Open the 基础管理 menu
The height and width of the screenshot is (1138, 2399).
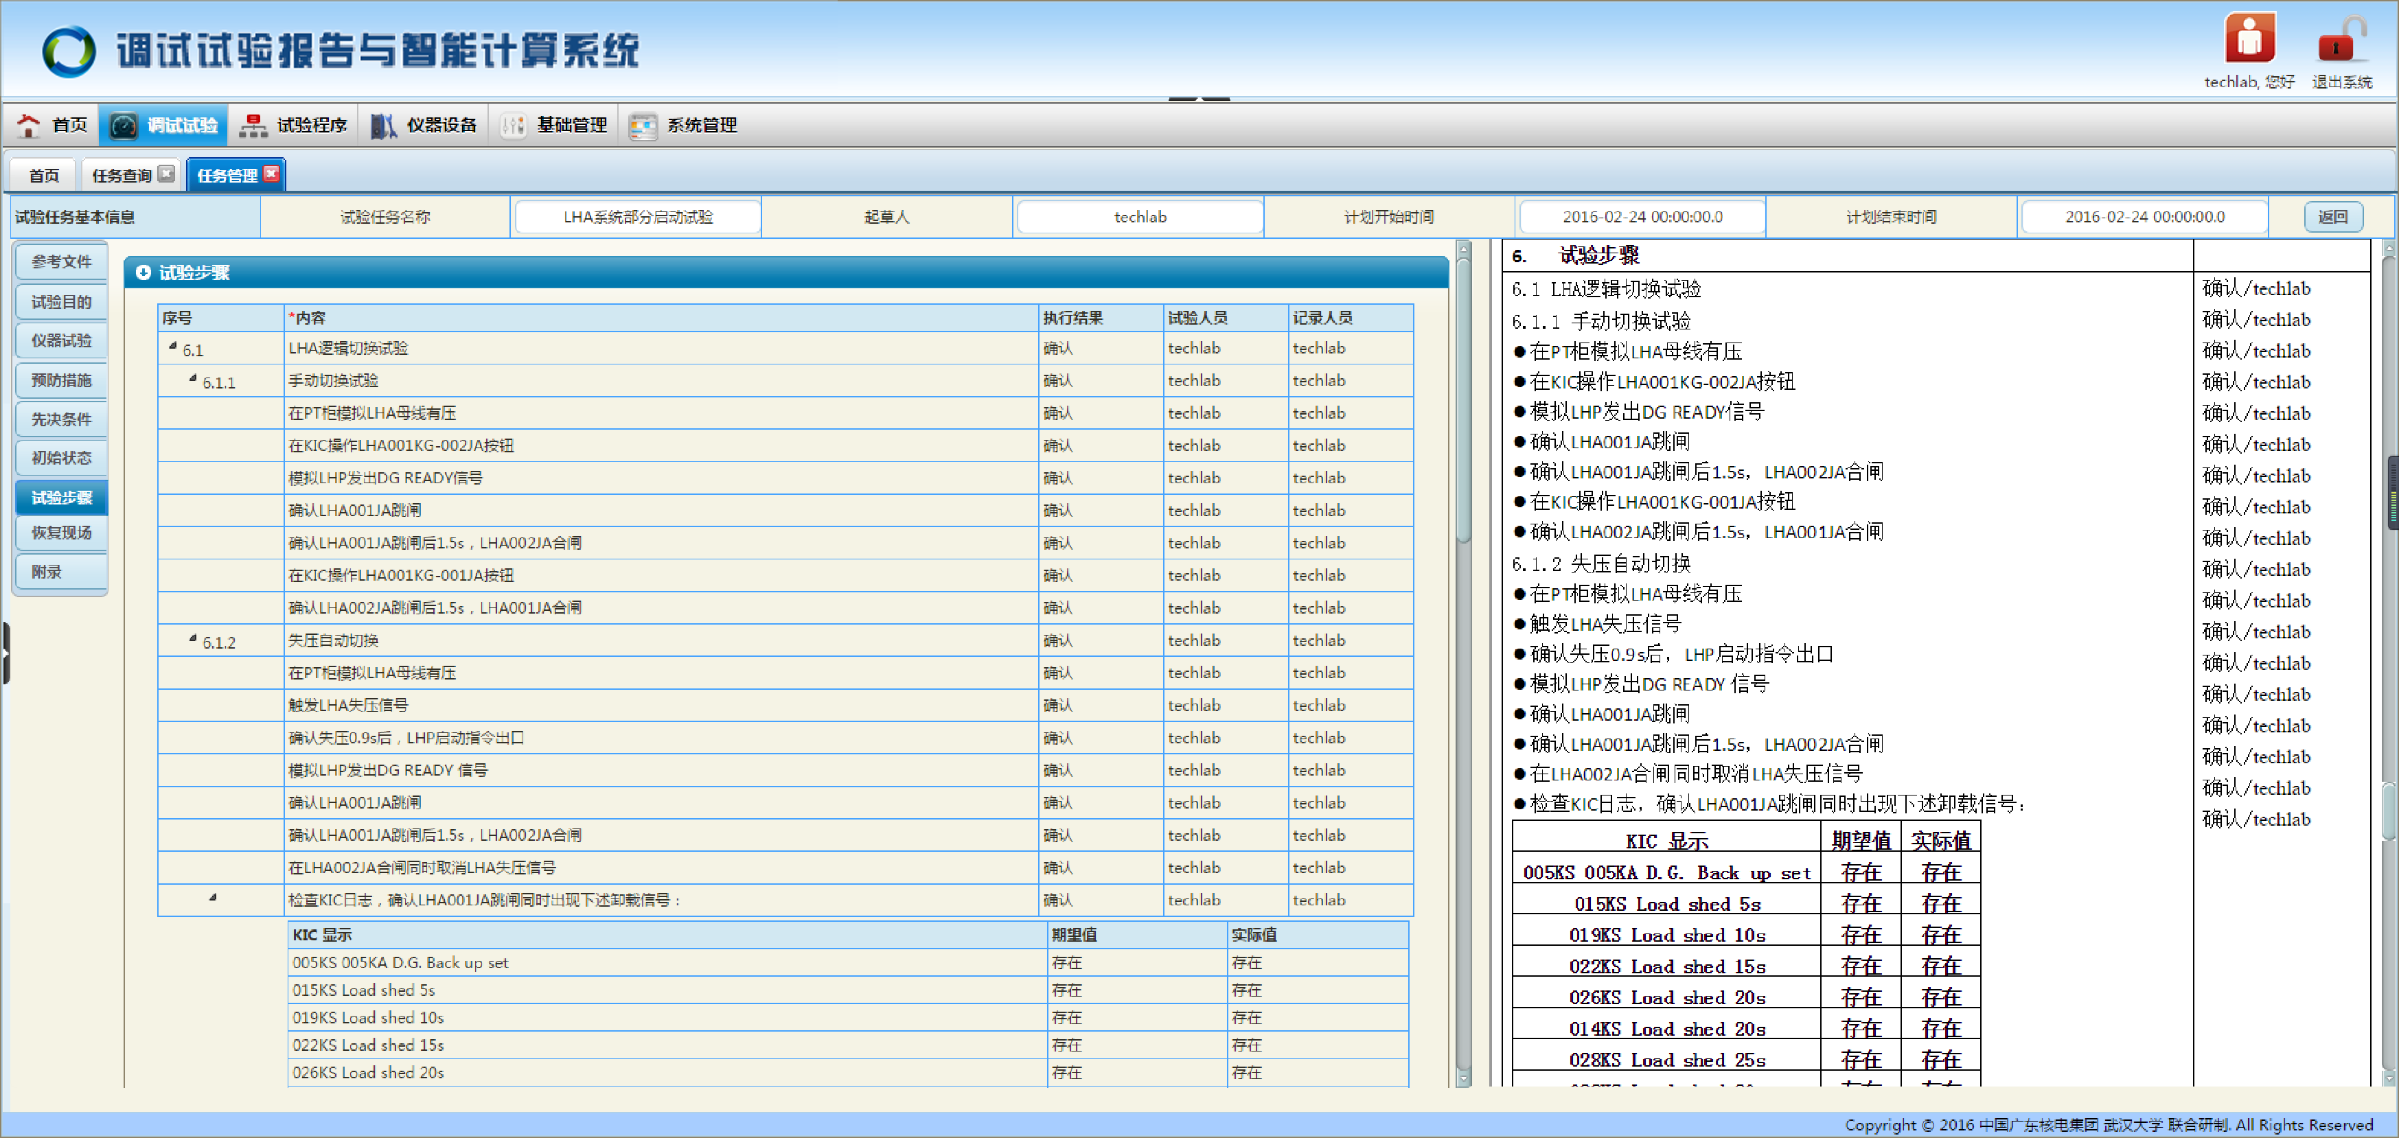coord(553,125)
